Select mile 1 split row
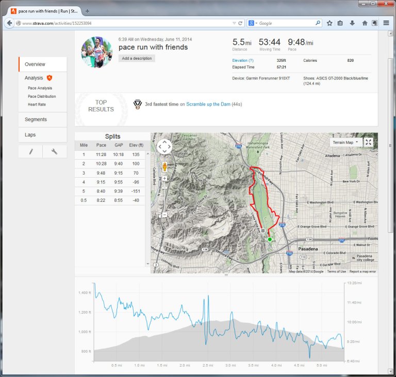The height and width of the screenshot is (377, 396). pos(110,155)
